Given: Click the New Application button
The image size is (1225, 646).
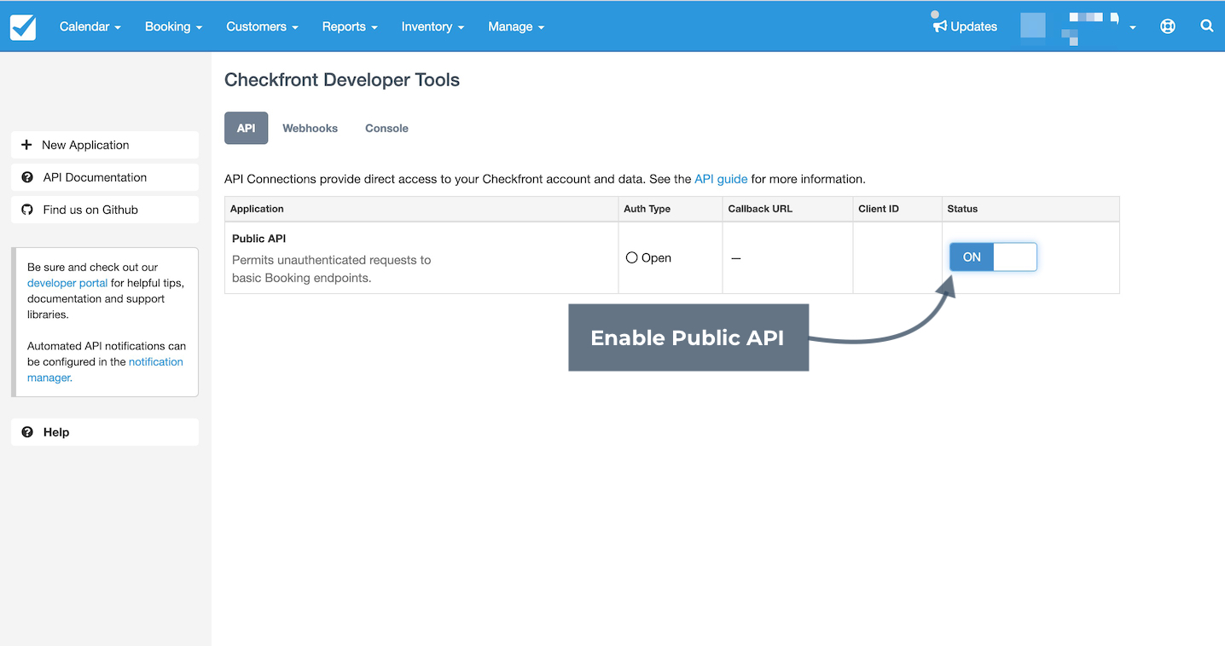Looking at the screenshot, I should point(105,145).
